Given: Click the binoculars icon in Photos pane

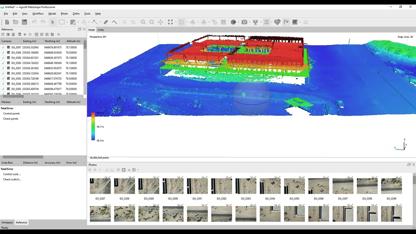Looking at the screenshot, I should (x=118, y=170).
